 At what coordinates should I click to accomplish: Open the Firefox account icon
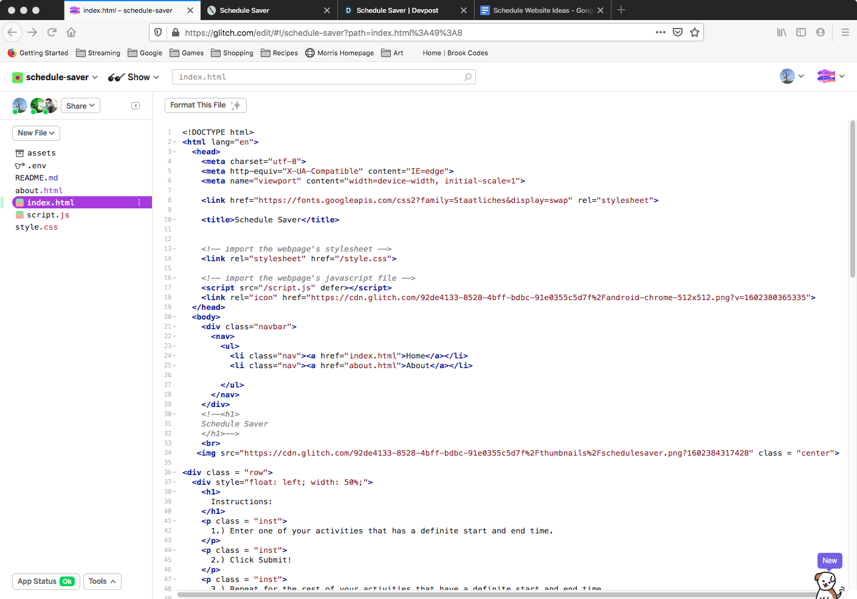pos(821,32)
